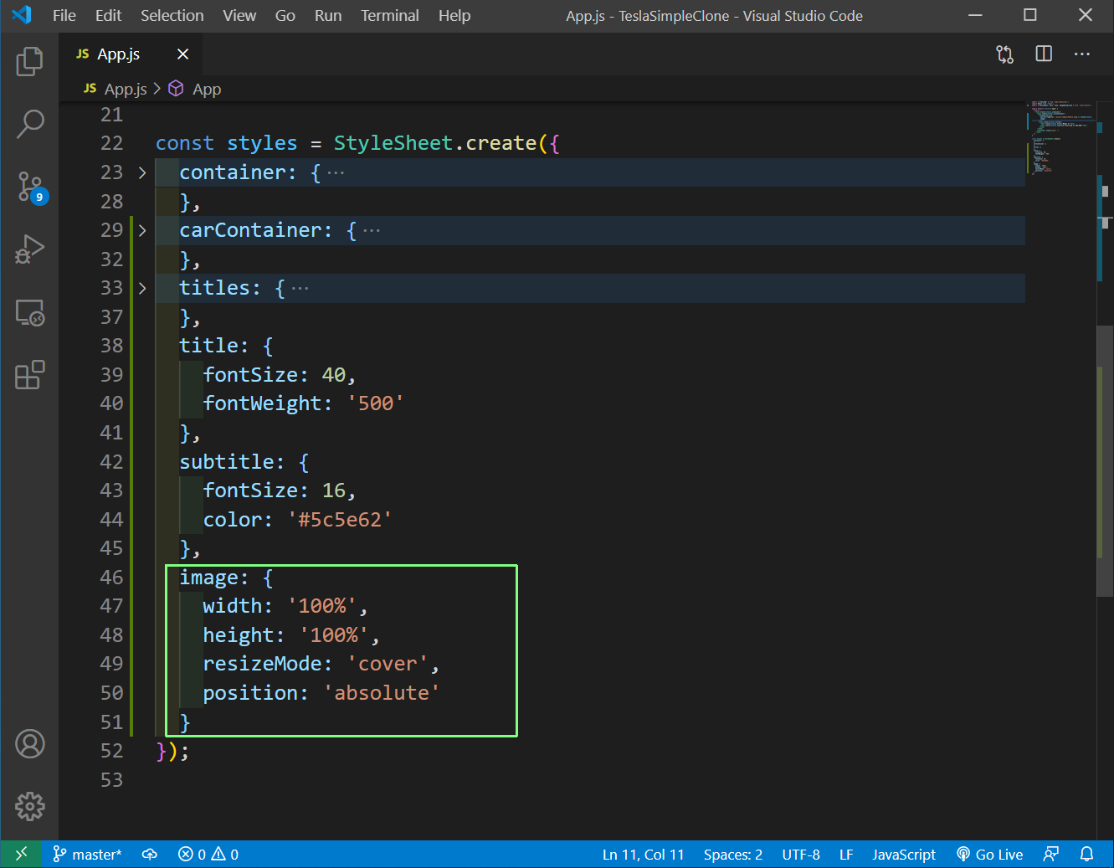Click the ellipsis after container: {
Image resolution: width=1114 pixels, height=868 pixels.
tap(336, 173)
